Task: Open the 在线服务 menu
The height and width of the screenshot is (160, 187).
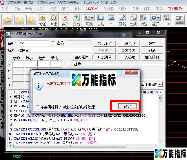Action: 175,9
